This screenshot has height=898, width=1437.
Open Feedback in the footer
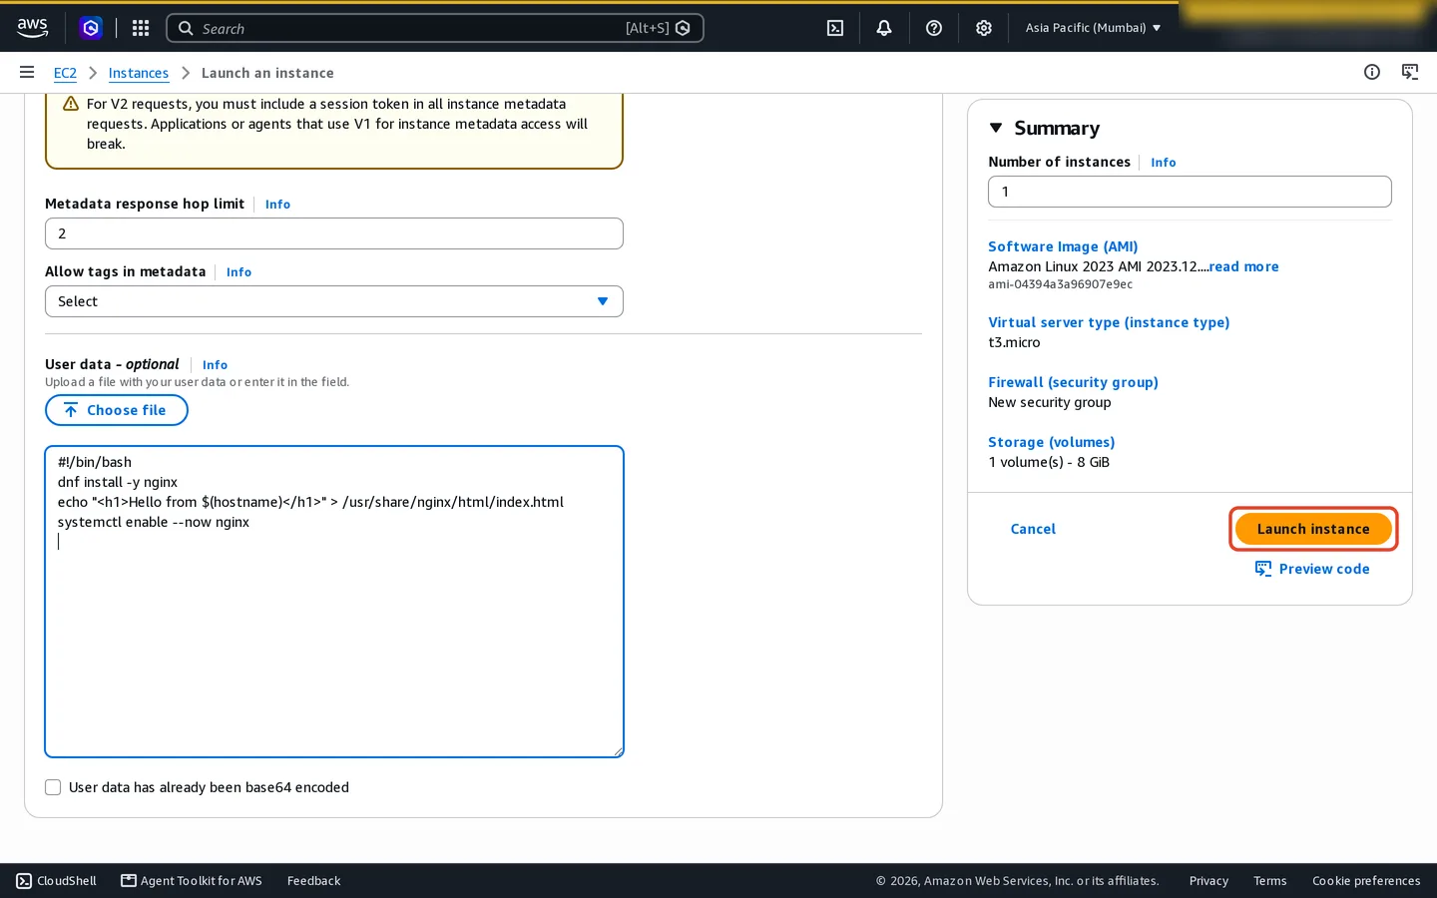pyautogui.click(x=313, y=881)
